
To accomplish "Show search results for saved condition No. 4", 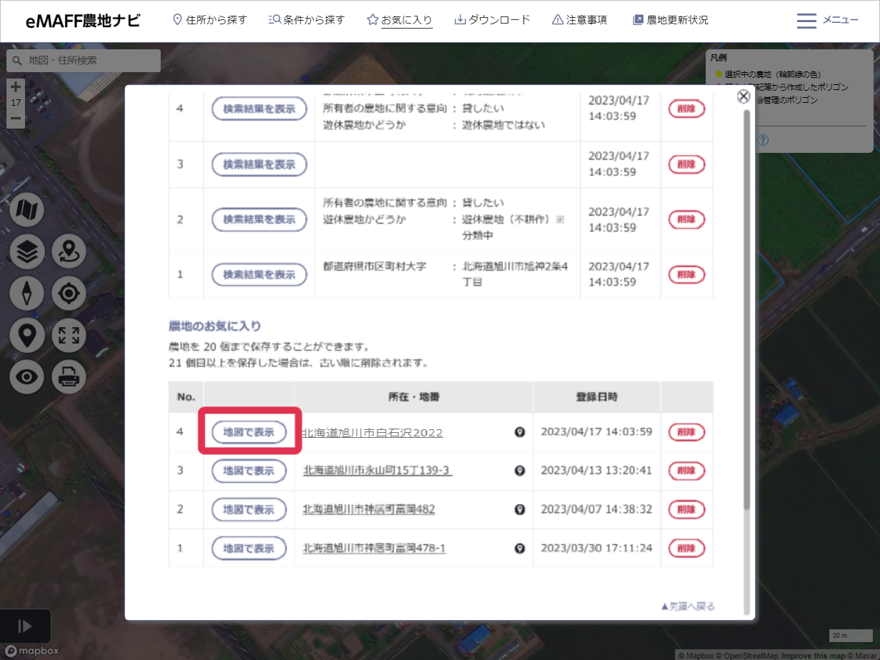I will click(x=259, y=109).
